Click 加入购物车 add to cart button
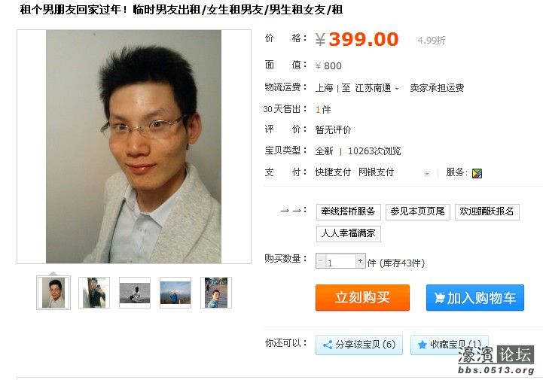The image size is (543, 380). point(474,298)
